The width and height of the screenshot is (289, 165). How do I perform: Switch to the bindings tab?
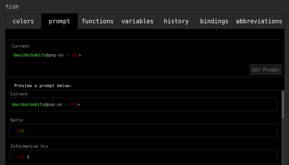point(214,21)
